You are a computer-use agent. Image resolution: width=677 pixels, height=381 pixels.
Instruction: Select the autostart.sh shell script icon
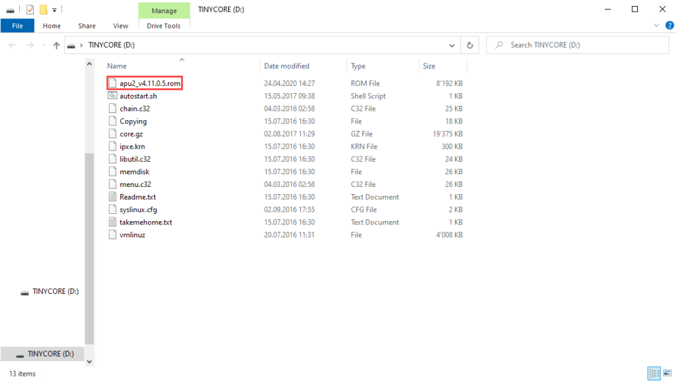click(112, 96)
